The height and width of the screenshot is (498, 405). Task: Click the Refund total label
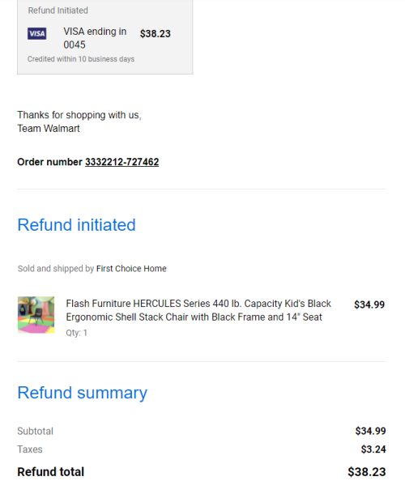pos(51,472)
